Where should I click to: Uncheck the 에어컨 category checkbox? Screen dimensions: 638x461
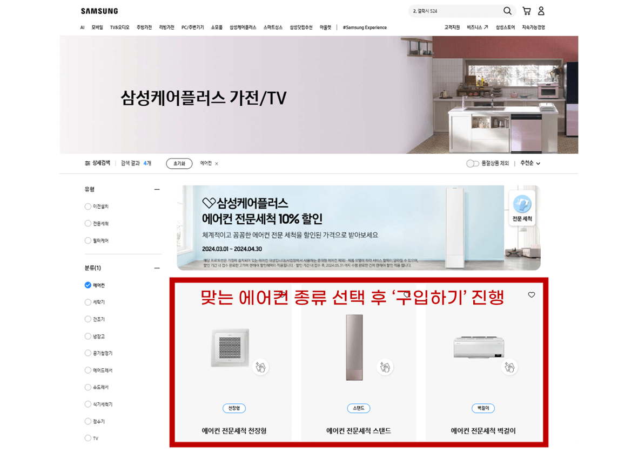click(88, 285)
